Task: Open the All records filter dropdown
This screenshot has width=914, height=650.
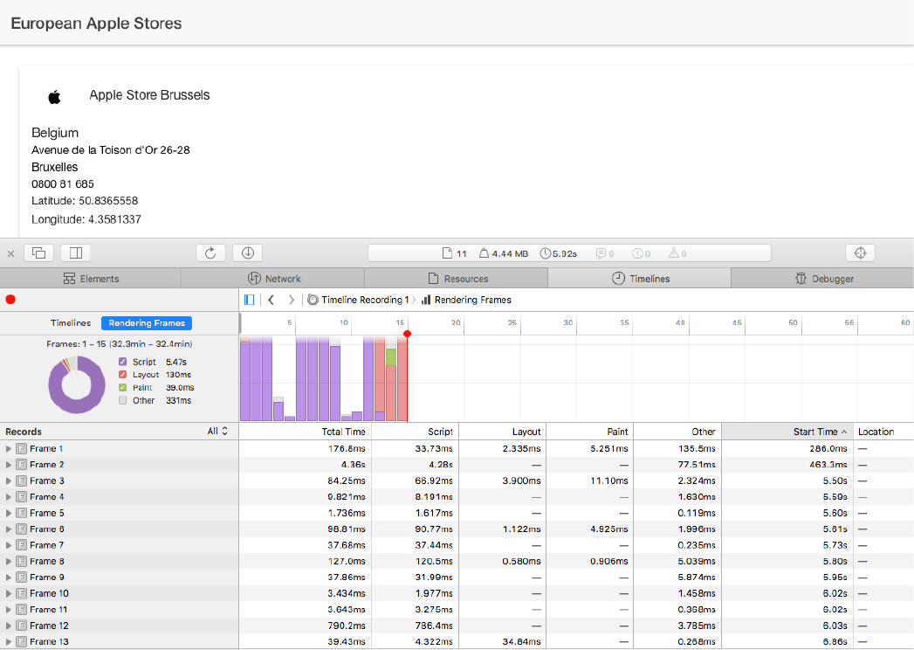Action: (x=217, y=432)
